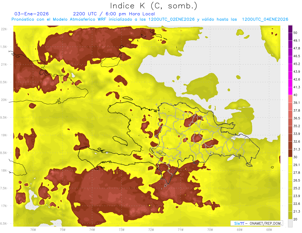302x233 pixels.
Task: Click the 76W longitude axis label
Action: [x=33, y=230]
